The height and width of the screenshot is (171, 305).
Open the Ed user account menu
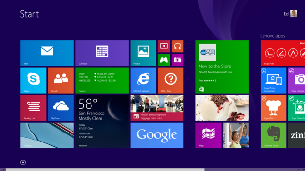point(290,14)
